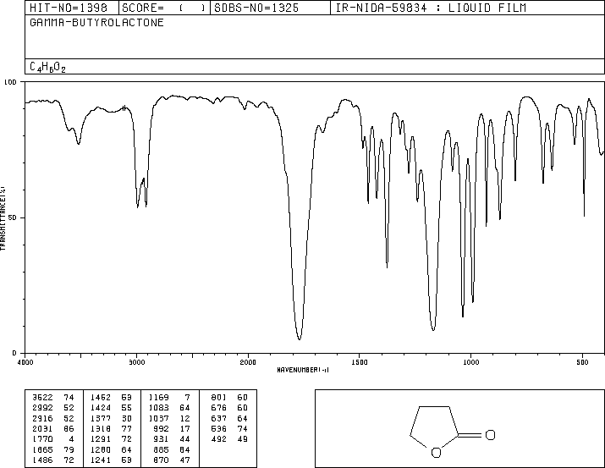Click the 4000 x-axis tick label
The width and height of the screenshot is (605, 468).
25,362
